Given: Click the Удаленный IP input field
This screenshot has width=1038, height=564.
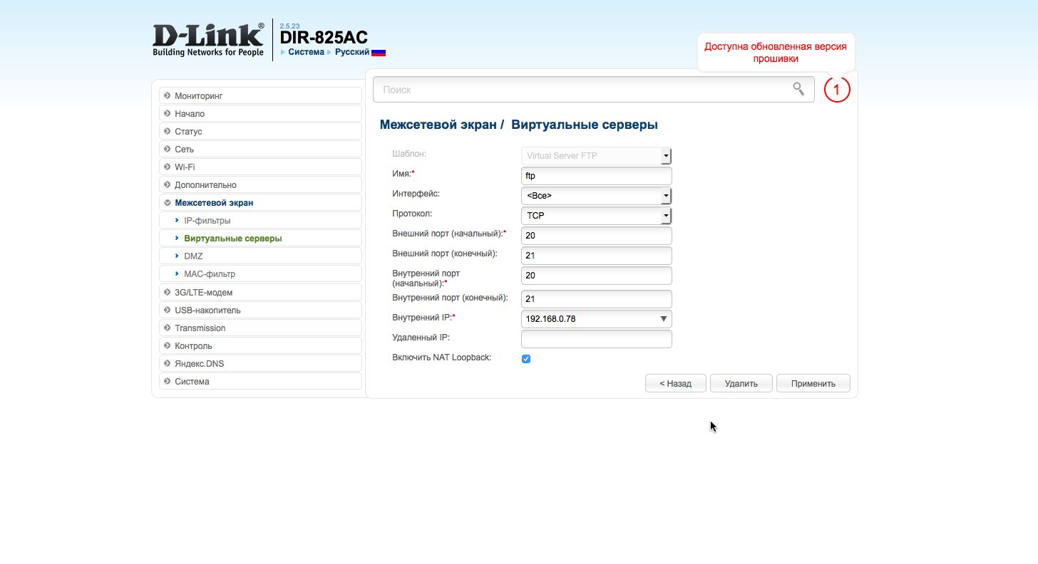Looking at the screenshot, I should point(596,339).
